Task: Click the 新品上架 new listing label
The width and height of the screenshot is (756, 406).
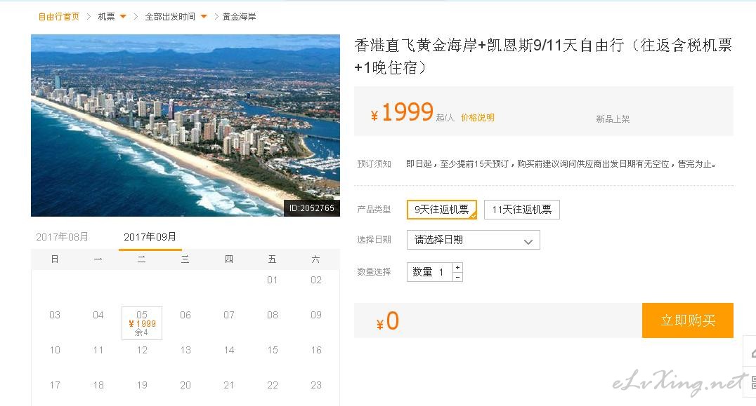Action: point(613,119)
